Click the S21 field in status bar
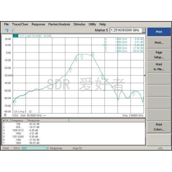Viewport: 172px width, 172px height. tap(34, 148)
